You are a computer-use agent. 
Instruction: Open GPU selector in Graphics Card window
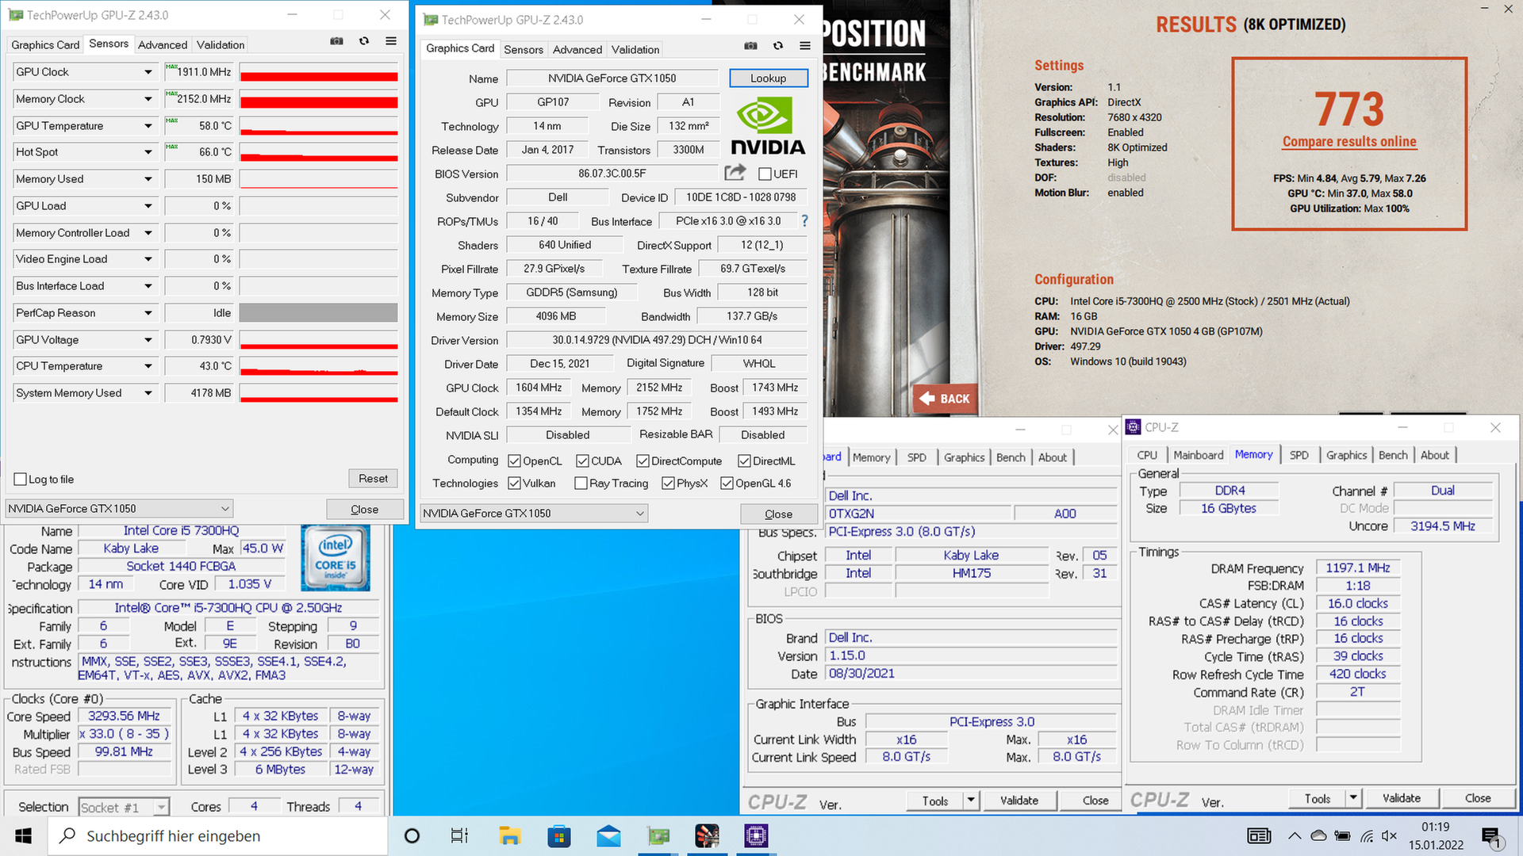[534, 514]
